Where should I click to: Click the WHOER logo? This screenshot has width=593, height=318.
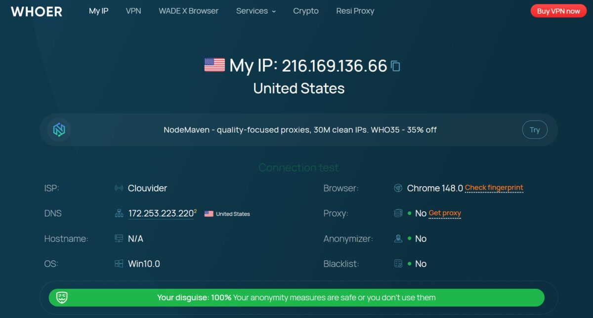(x=37, y=11)
